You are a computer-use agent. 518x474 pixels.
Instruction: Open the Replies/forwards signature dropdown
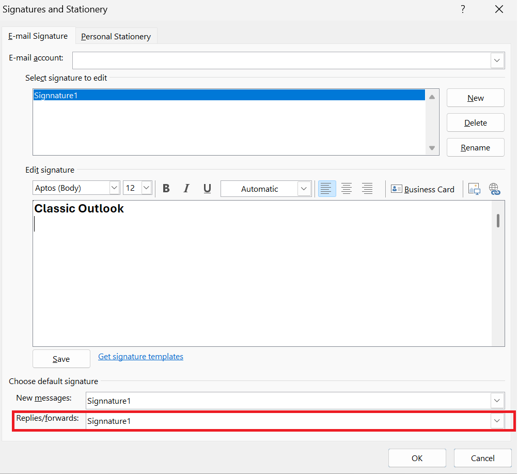(497, 421)
